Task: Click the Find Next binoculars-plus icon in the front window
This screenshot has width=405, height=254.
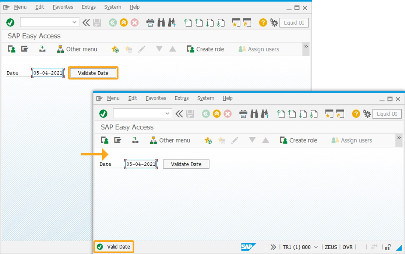Action: (265, 114)
